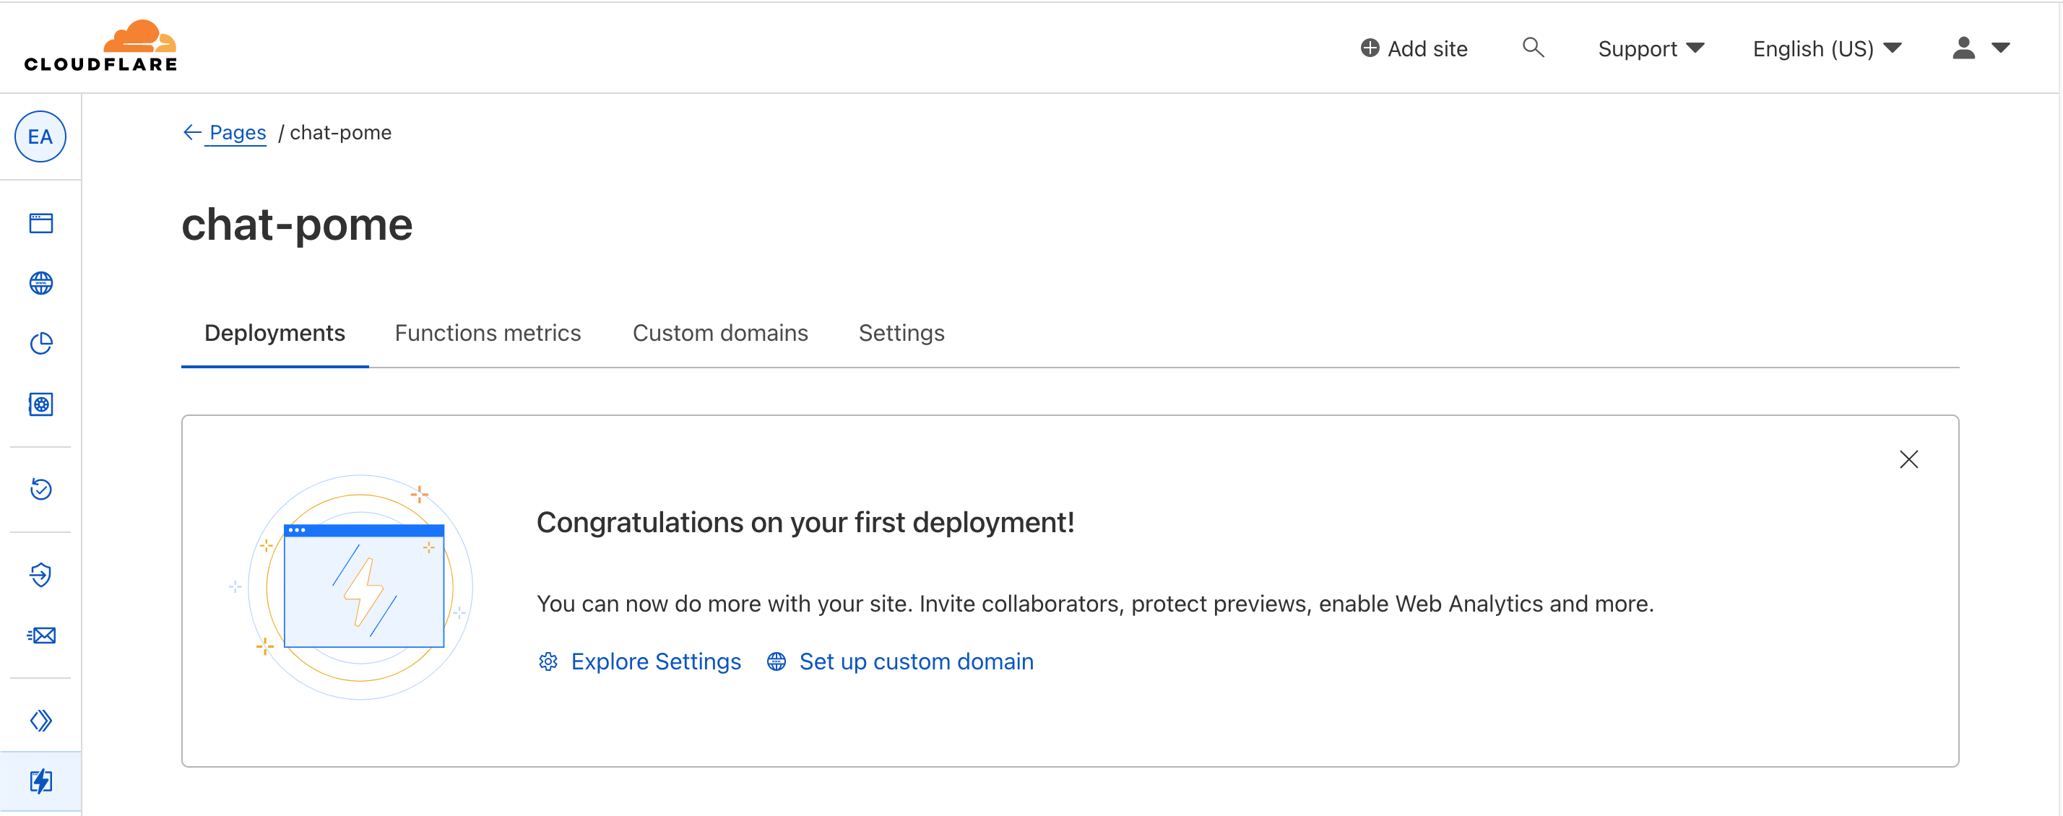Open the Email envelope sidebar icon
Viewport: 2063px width, 816px height.
click(41, 635)
